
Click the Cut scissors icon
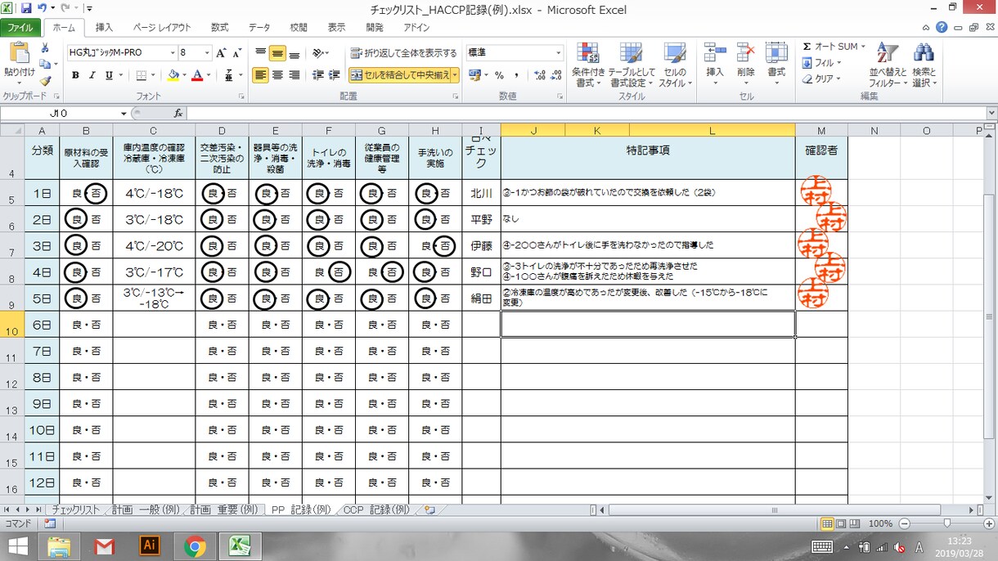[46, 48]
